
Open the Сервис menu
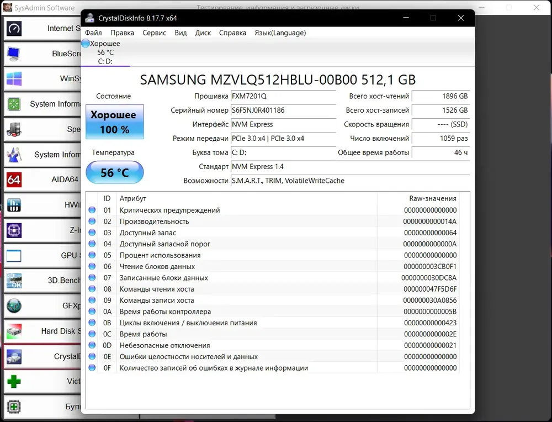(154, 33)
